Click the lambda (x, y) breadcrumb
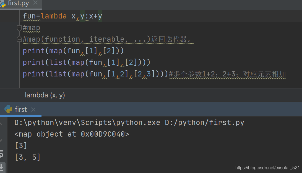The width and height of the screenshot is (302, 173). pyautogui.click(x=45, y=95)
